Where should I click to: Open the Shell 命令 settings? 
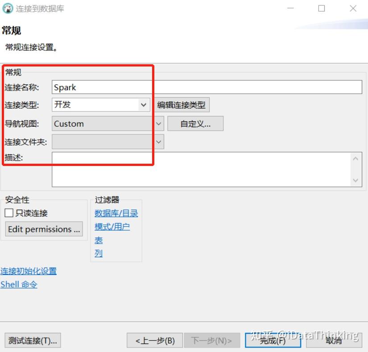coord(19,284)
